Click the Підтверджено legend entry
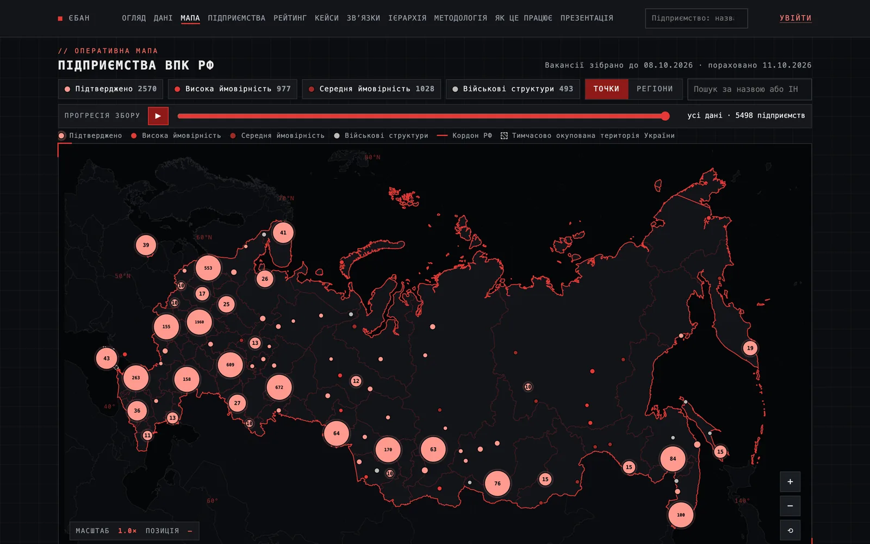Screen dimensions: 870x544 point(90,135)
